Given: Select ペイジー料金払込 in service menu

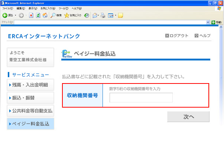Looking at the screenshot, I should 30,124.
